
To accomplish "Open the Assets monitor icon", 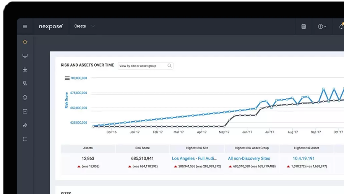I will click(25, 55).
